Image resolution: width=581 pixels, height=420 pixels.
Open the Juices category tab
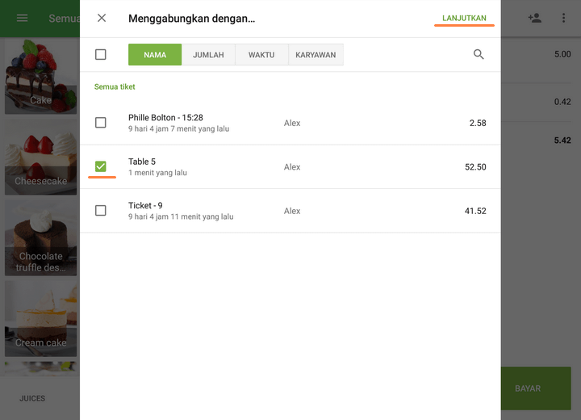point(32,398)
